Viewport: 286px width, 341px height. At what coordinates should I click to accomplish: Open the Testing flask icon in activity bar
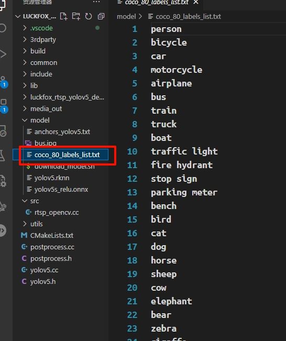(3, 156)
